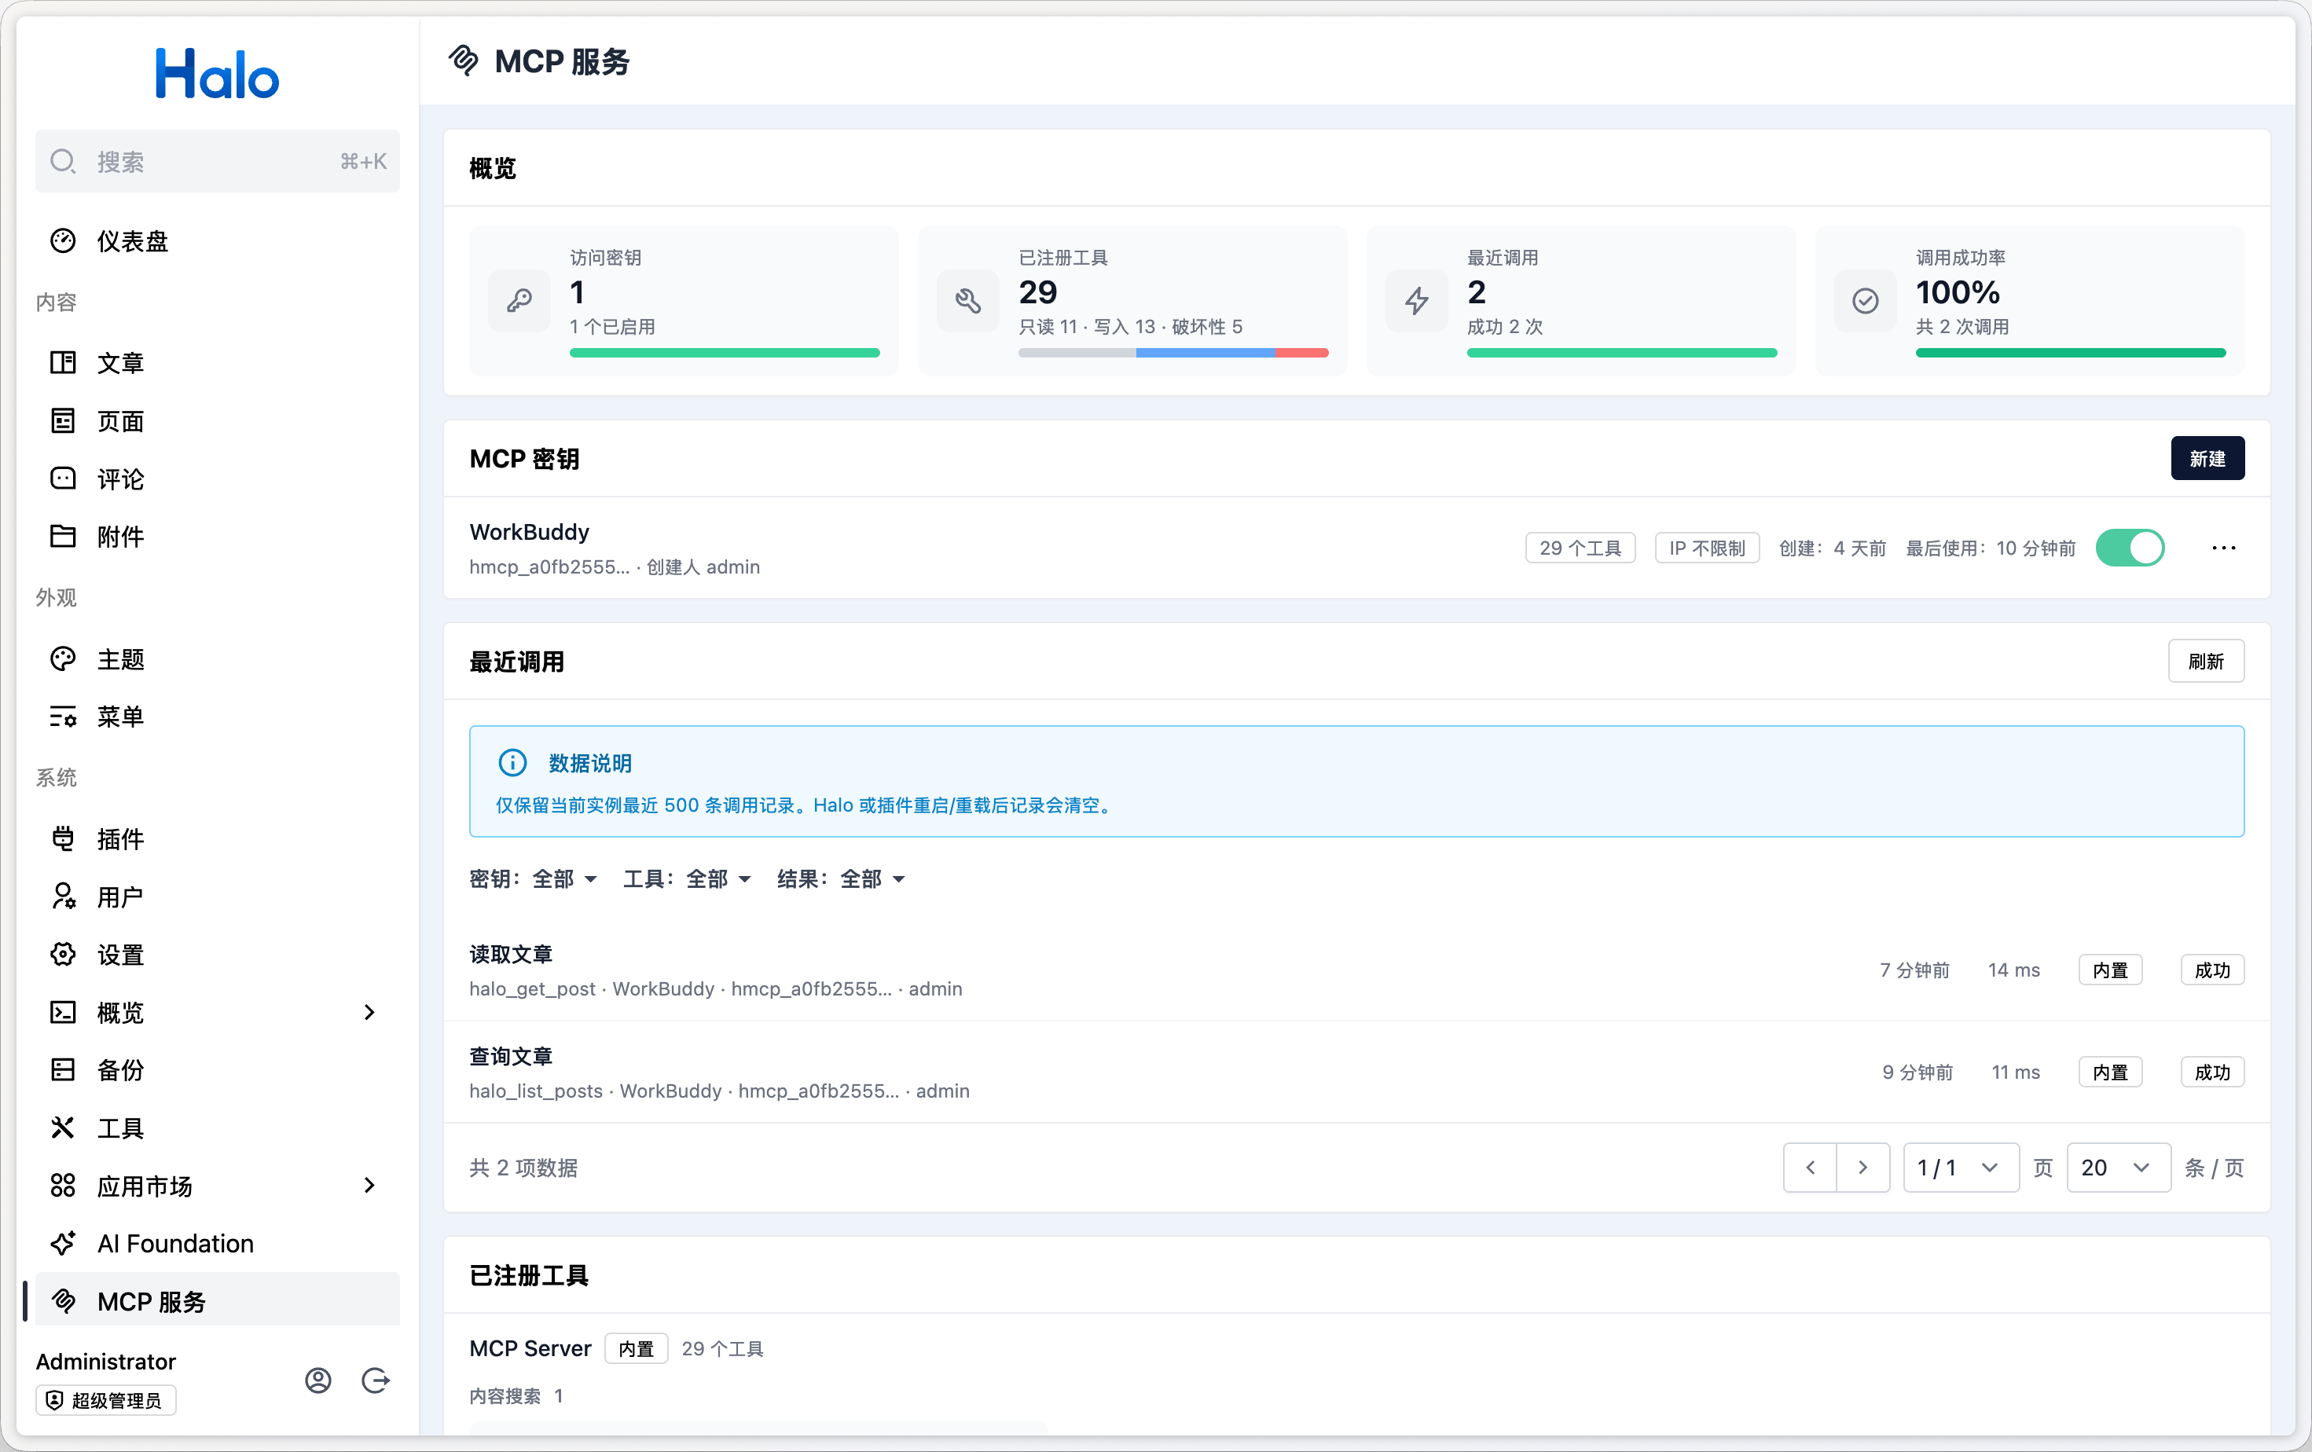Screen dimensions: 2312x1452
Task: Go to the previous page arrow
Action: [1810, 1167]
